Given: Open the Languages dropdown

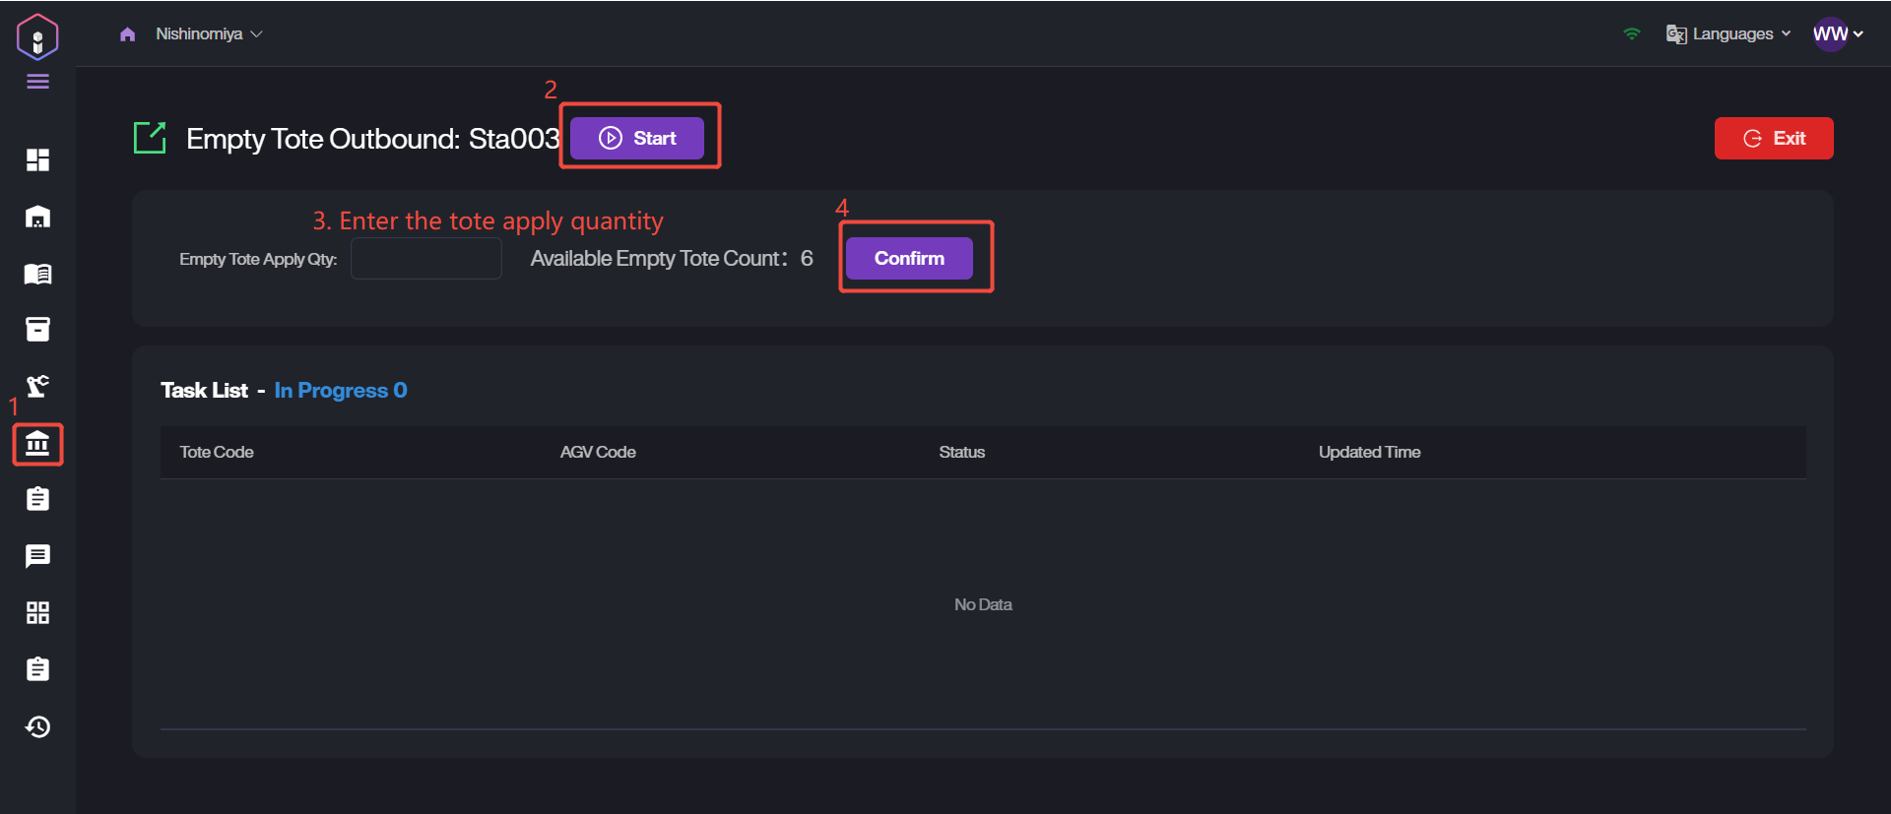Looking at the screenshot, I should [x=1728, y=34].
